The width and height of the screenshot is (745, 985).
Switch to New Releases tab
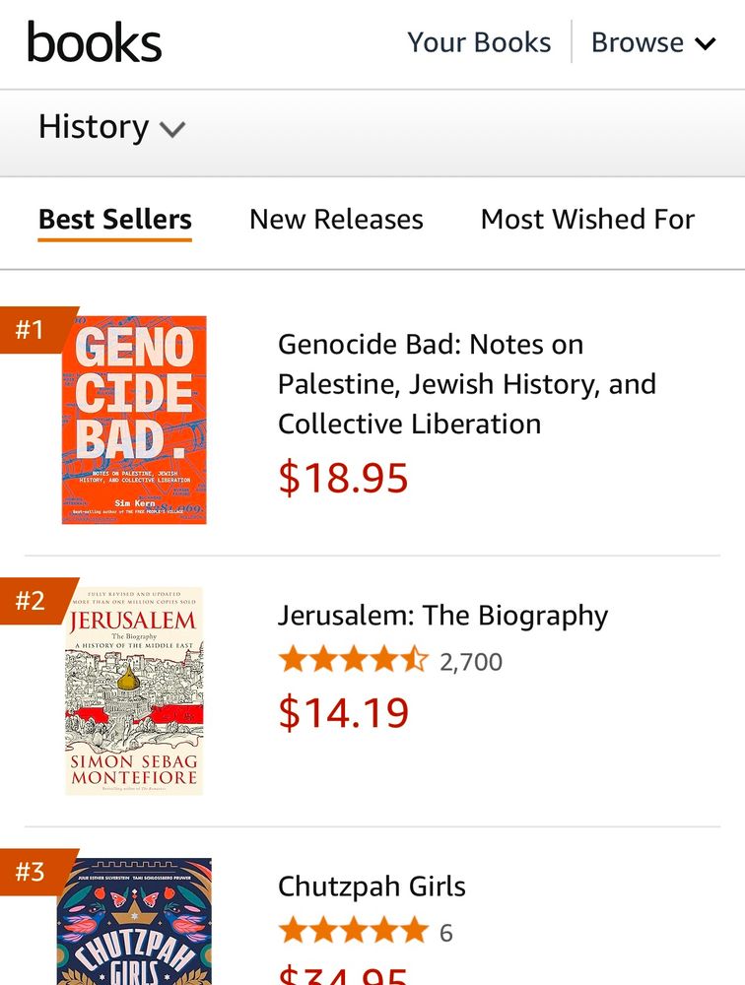[336, 219]
